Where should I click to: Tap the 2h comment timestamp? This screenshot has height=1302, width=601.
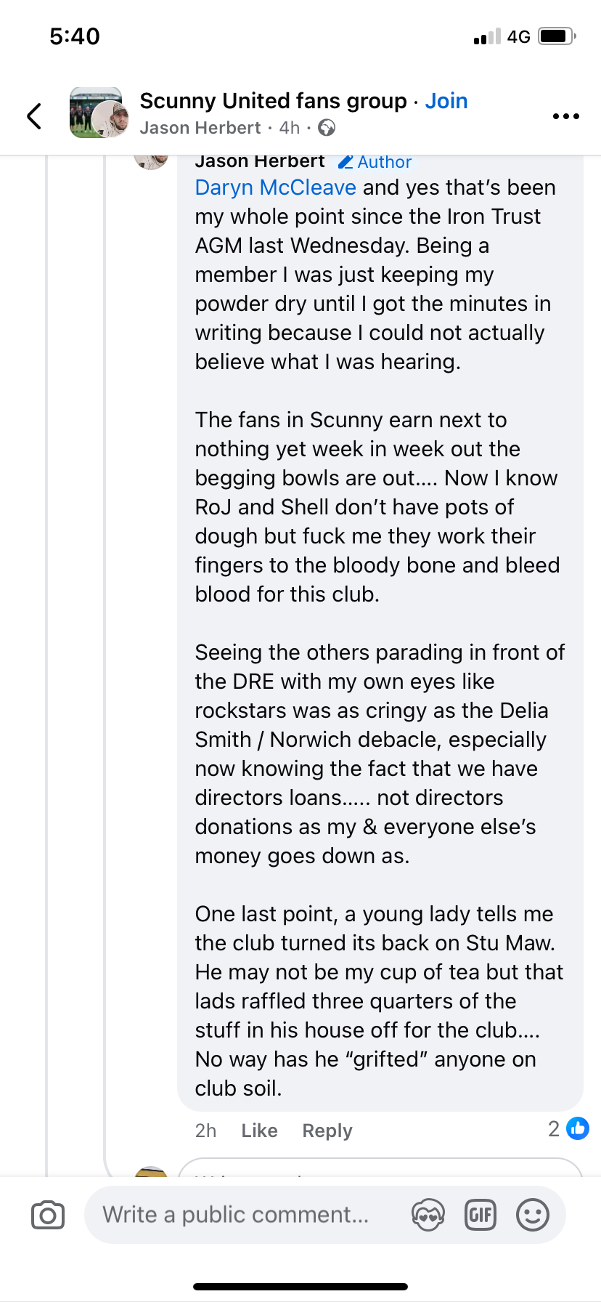(x=205, y=1131)
